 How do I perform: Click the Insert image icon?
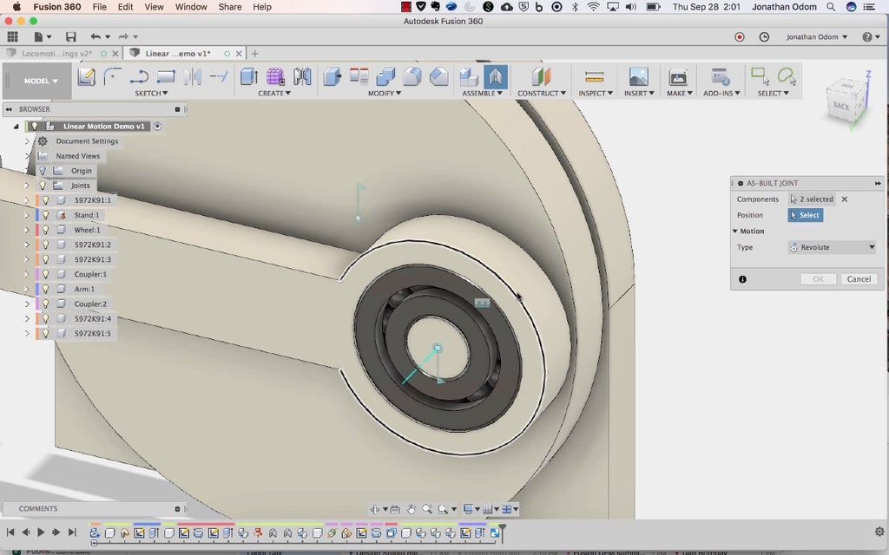(x=638, y=77)
